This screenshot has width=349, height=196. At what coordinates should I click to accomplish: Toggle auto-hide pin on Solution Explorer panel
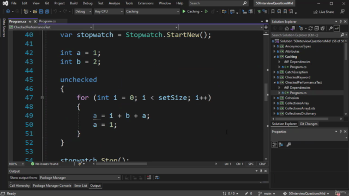340,22
